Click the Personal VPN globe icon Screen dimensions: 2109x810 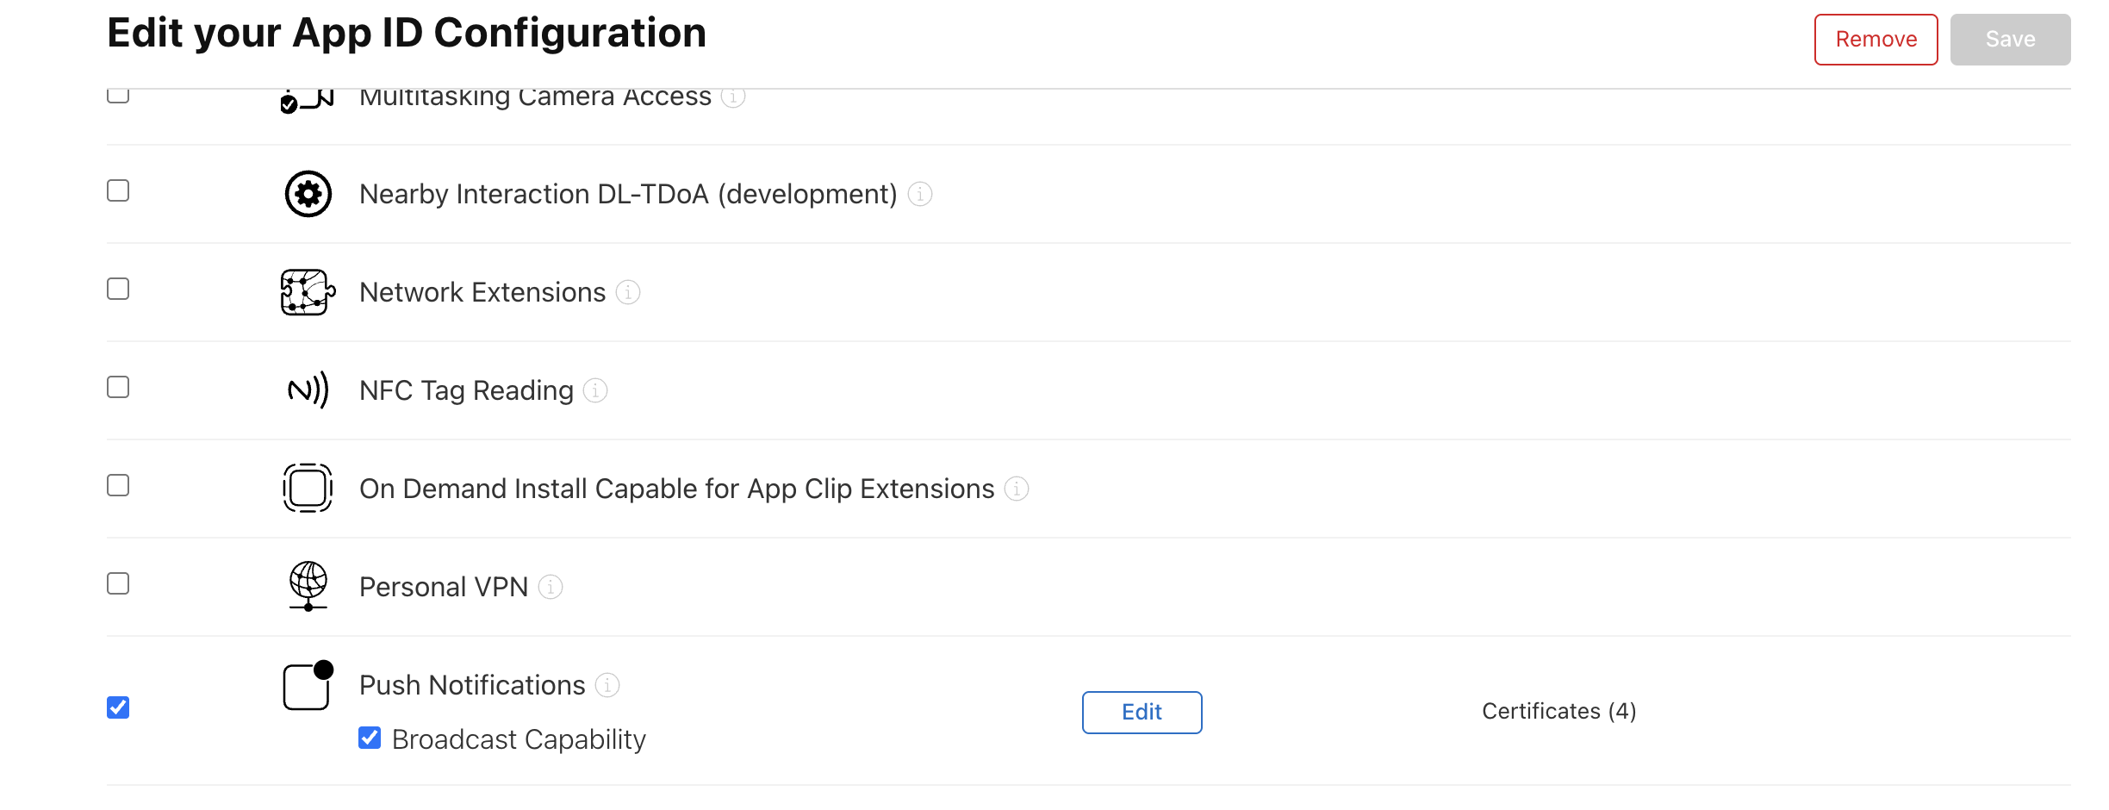(x=307, y=587)
